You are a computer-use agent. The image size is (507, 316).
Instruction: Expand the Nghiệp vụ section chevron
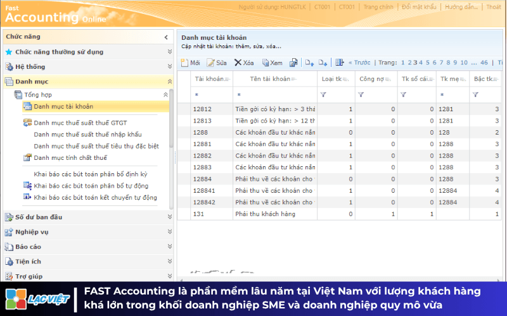169,231
